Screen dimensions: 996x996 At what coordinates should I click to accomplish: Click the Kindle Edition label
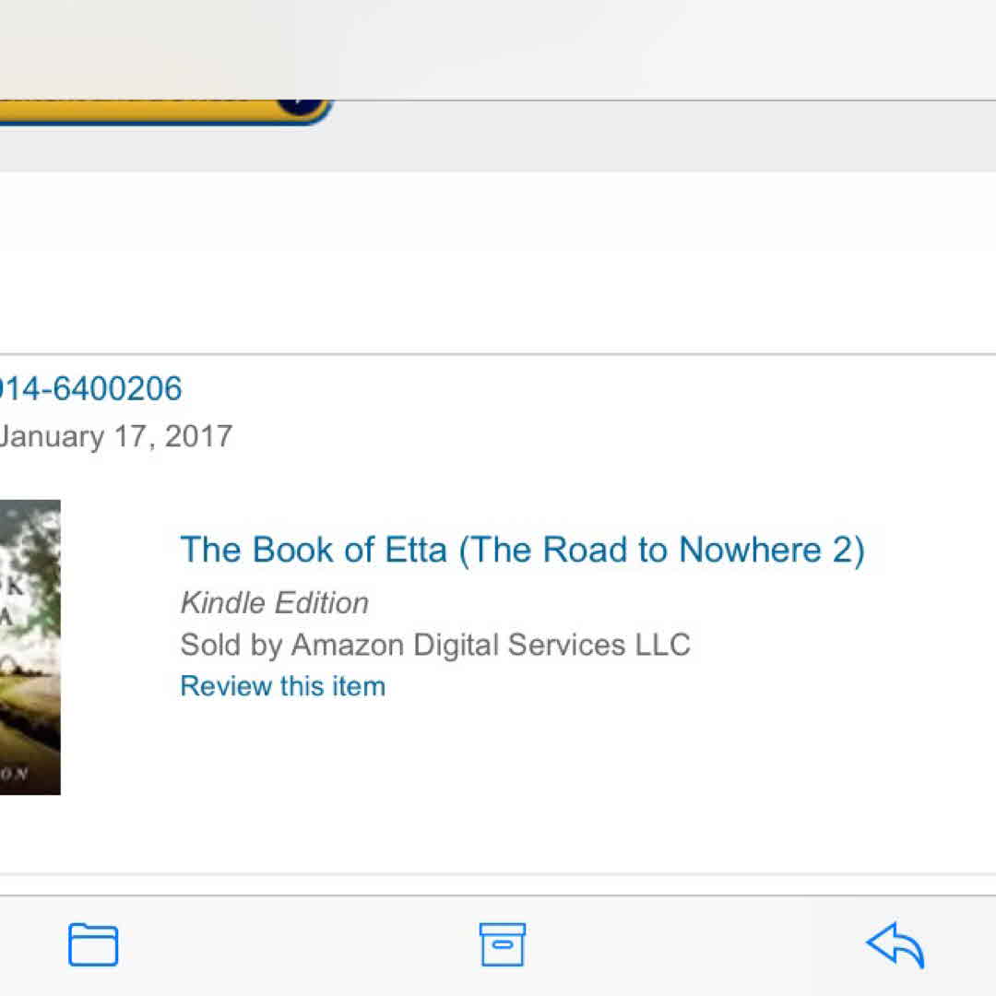[x=274, y=603]
